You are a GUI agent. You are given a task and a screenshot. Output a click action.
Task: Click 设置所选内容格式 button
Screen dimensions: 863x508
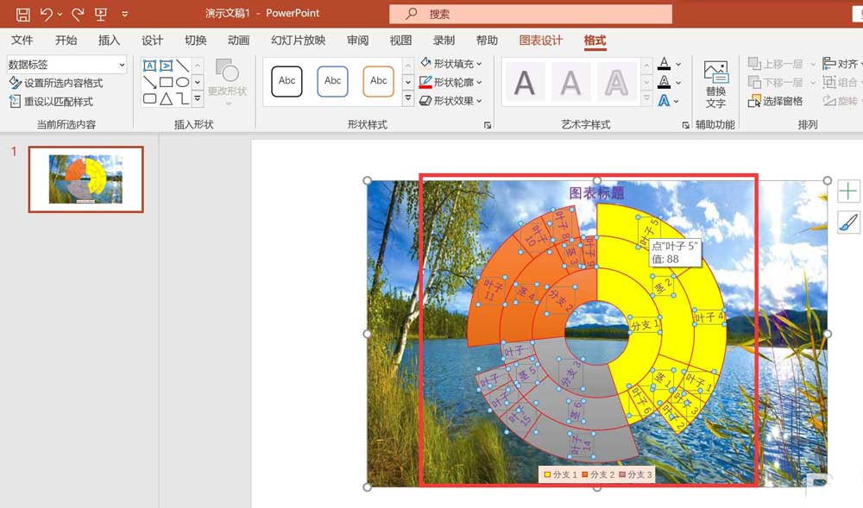[56, 83]
